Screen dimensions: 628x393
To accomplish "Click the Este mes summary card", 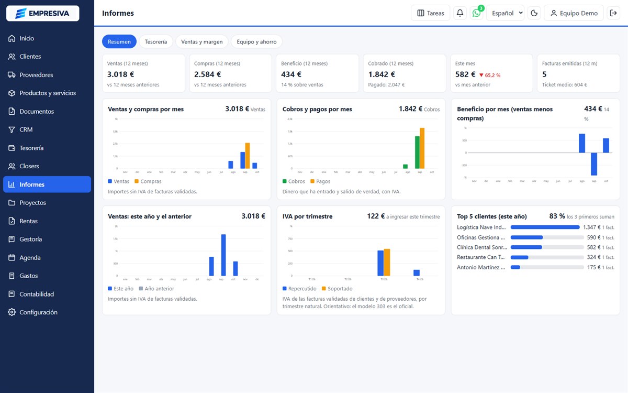I will [x=491, y=73].
